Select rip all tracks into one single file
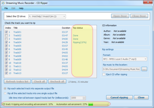This screenshot has height=108, width=154. (x=5, y=93)
